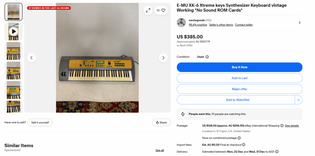Go to the previous image arrow
This screenshot has height=156, width=315.
[x=31, y=57]
